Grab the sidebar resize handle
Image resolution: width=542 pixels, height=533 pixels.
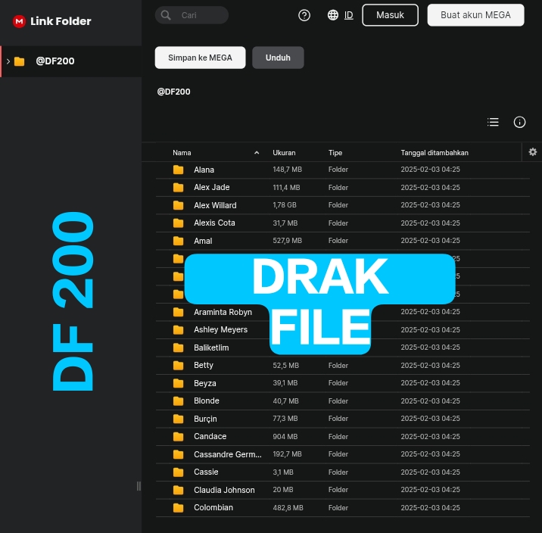point(139,486)
